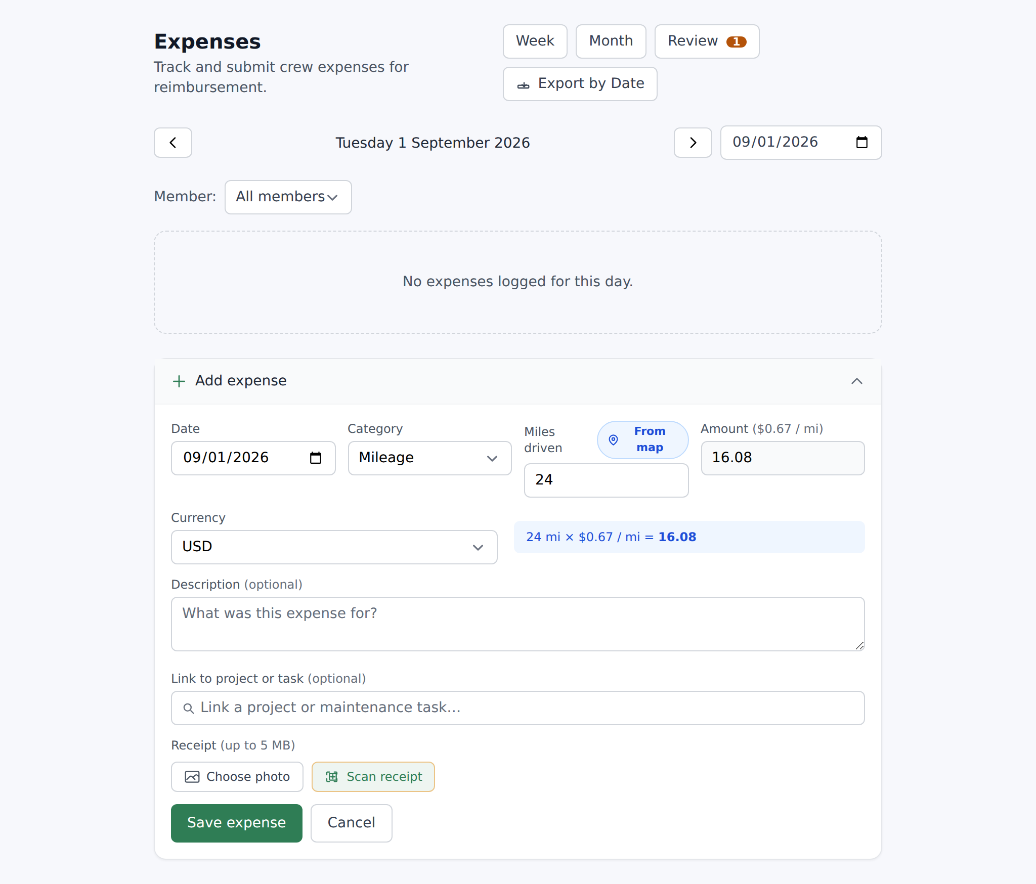Click the No expenses logged message
This screenshot has height=884, width=1036.
pos(517,282)
